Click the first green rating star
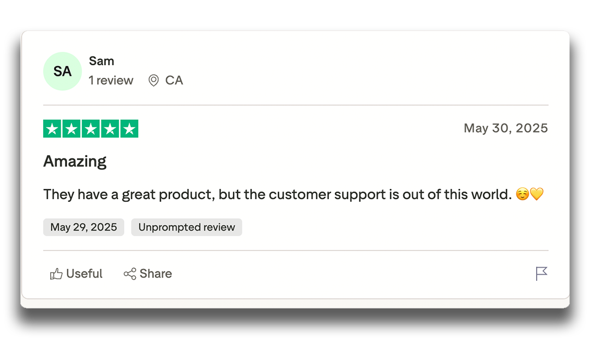 pyautogui.click(x=52, y=129)
